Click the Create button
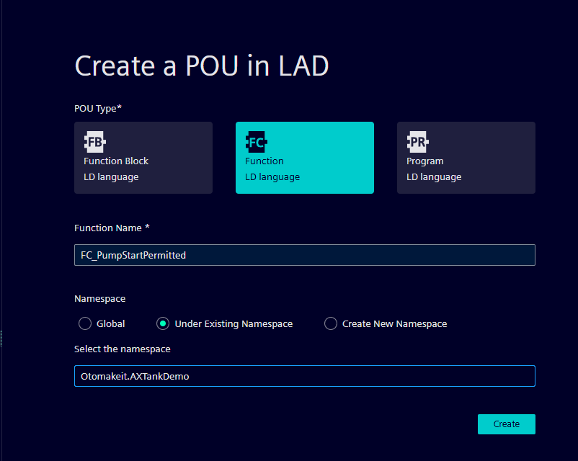Viewport: 578px width, 461px height. (x=507, y=424)
